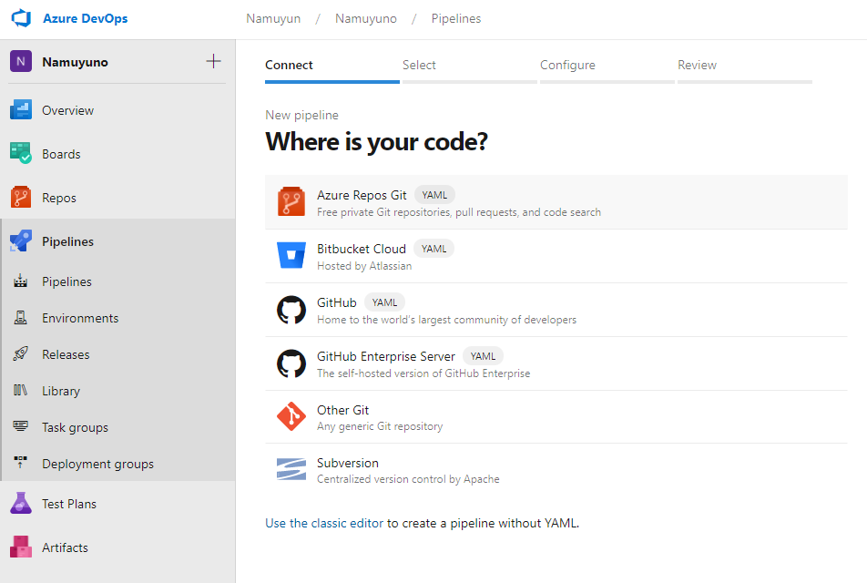Select the Bitbucket Cloud bucket icon
867x583 pixels.
click(x=291, y=256)
